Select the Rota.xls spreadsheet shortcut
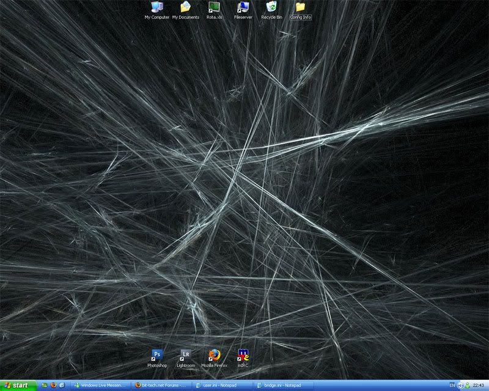This screenshot has height=391, width=489. [214, 8]
